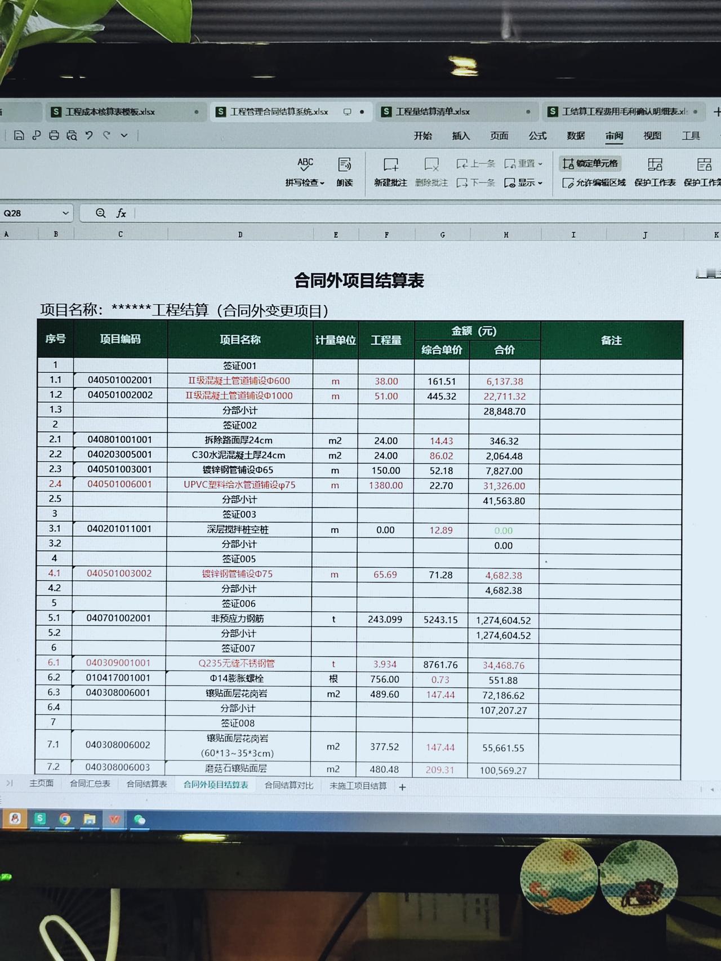Open the 显示 comments dropdown
Screen dimensions: 721x961
[523, 183]
